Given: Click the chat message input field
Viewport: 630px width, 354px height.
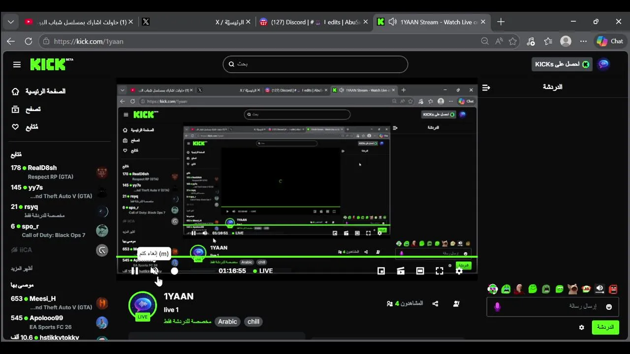Looking at the screenshot, I should tap(553, 306).
